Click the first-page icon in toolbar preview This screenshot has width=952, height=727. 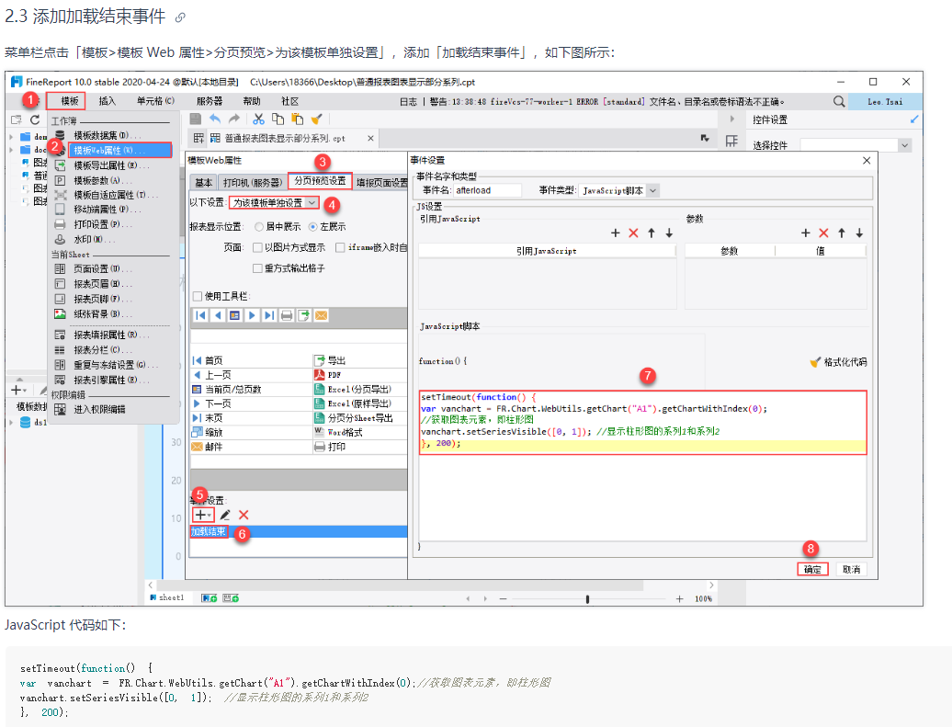(x=200, y=315)
